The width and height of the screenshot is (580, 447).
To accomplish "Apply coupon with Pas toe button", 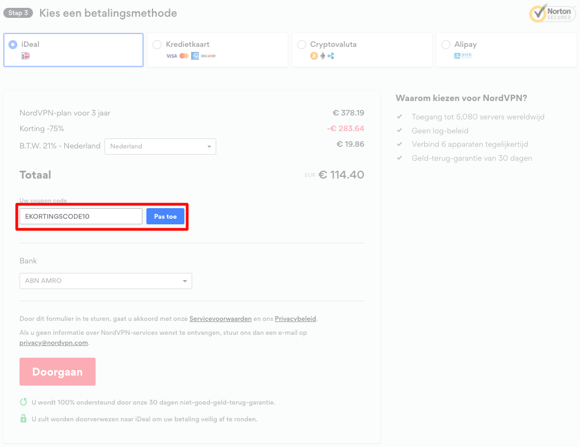I will (165, 217).
